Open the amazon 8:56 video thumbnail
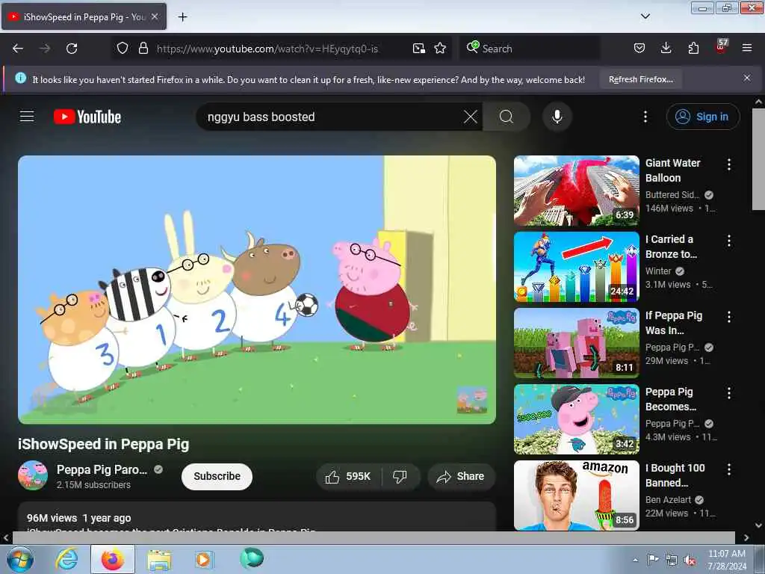 (576, 495)
